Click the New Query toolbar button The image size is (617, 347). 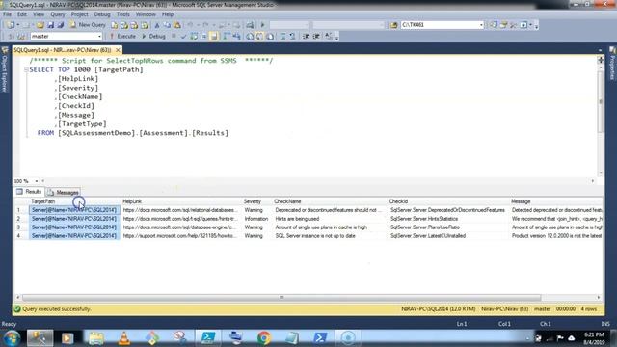(x=88, y=25)
